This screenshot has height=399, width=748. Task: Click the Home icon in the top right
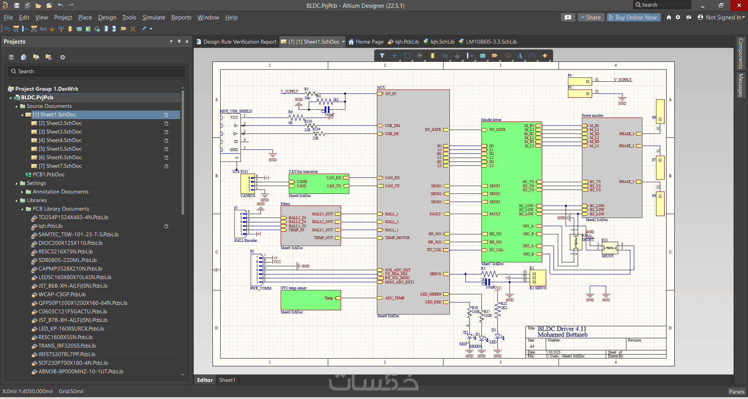pos(669,18)
